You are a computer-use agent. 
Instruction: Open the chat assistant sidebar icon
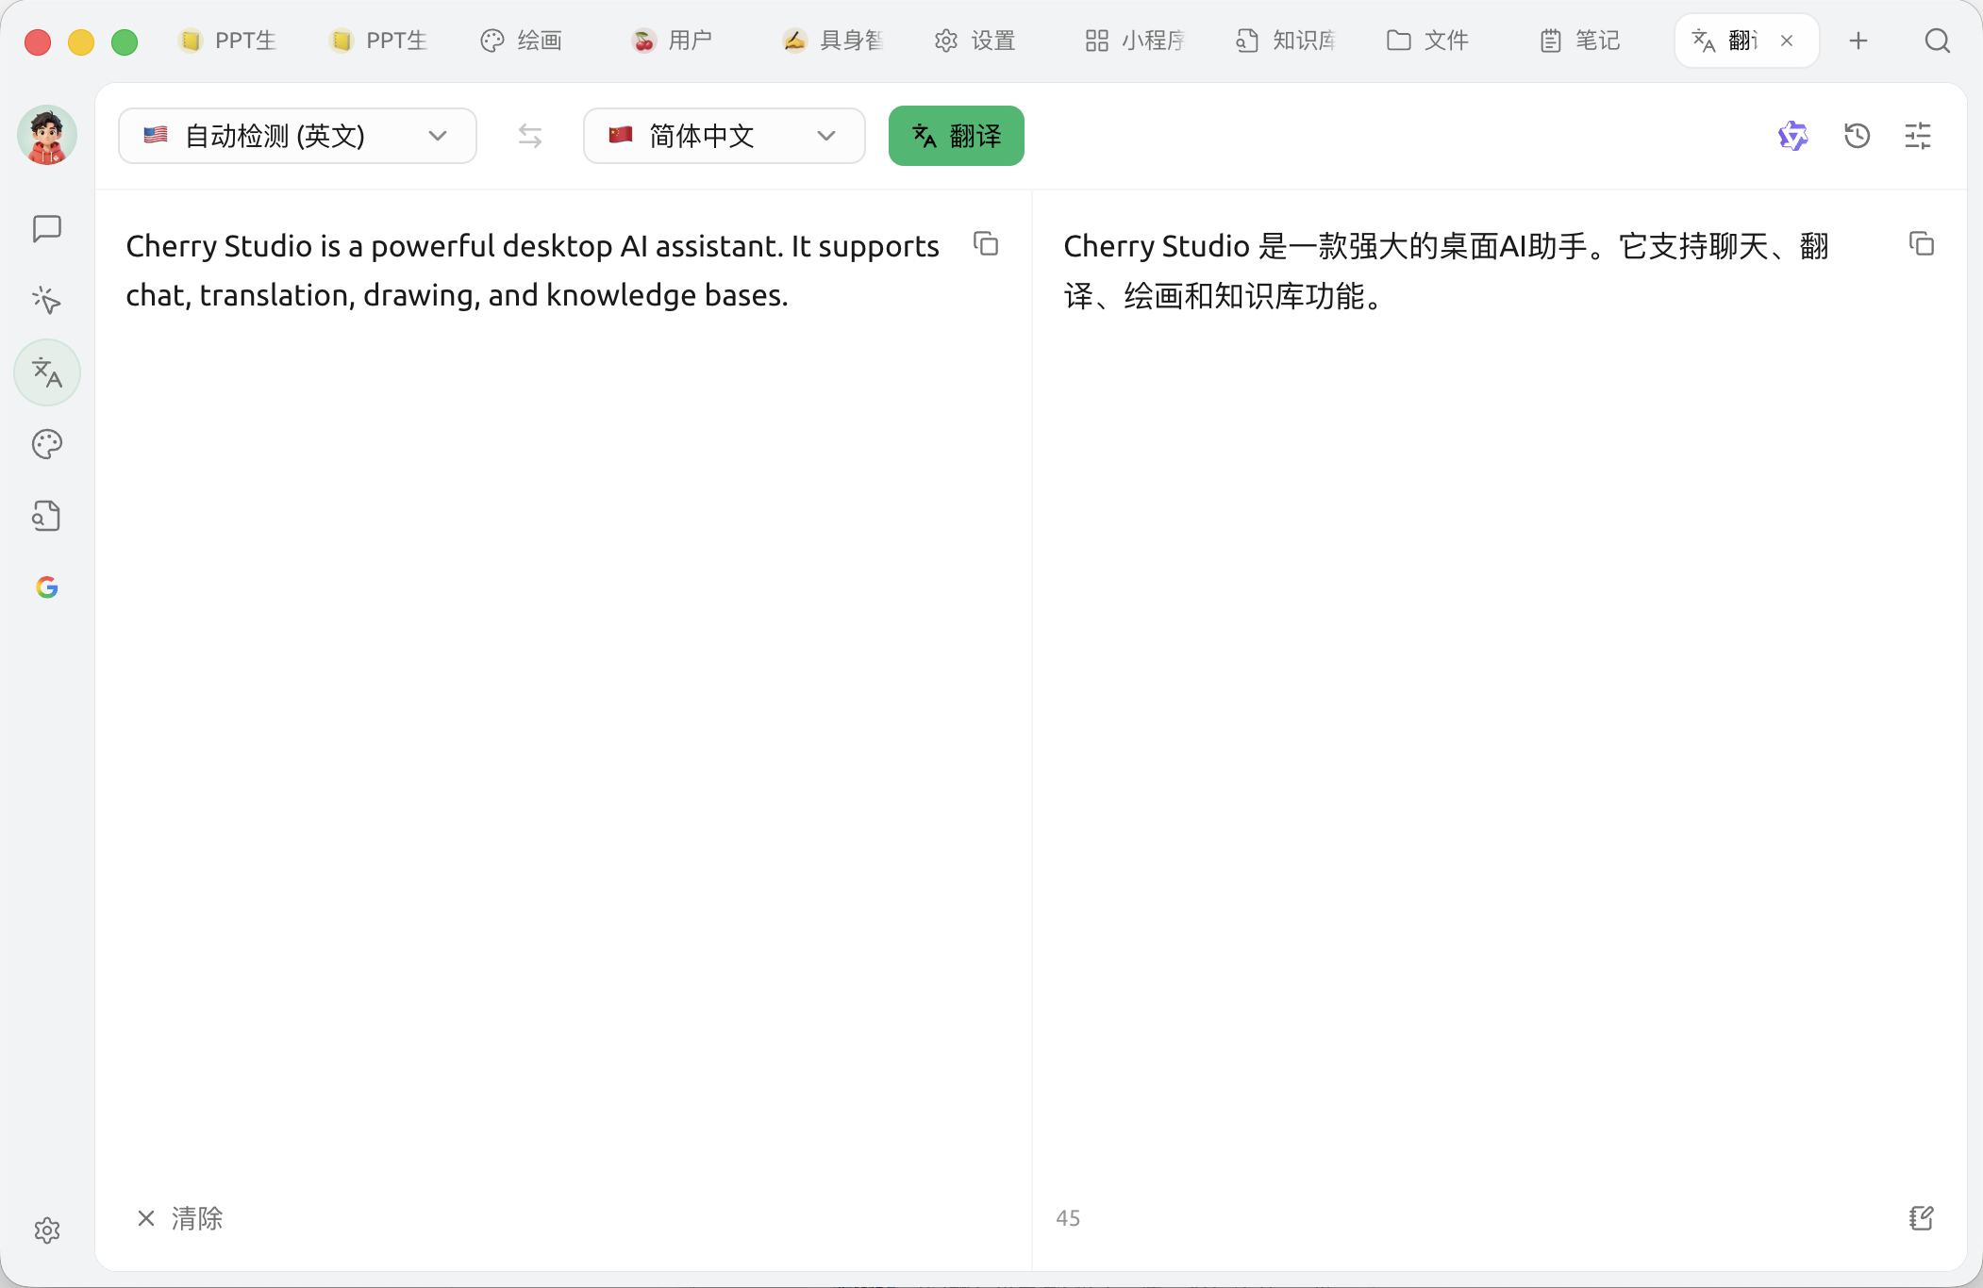click(x=46, y=228)
